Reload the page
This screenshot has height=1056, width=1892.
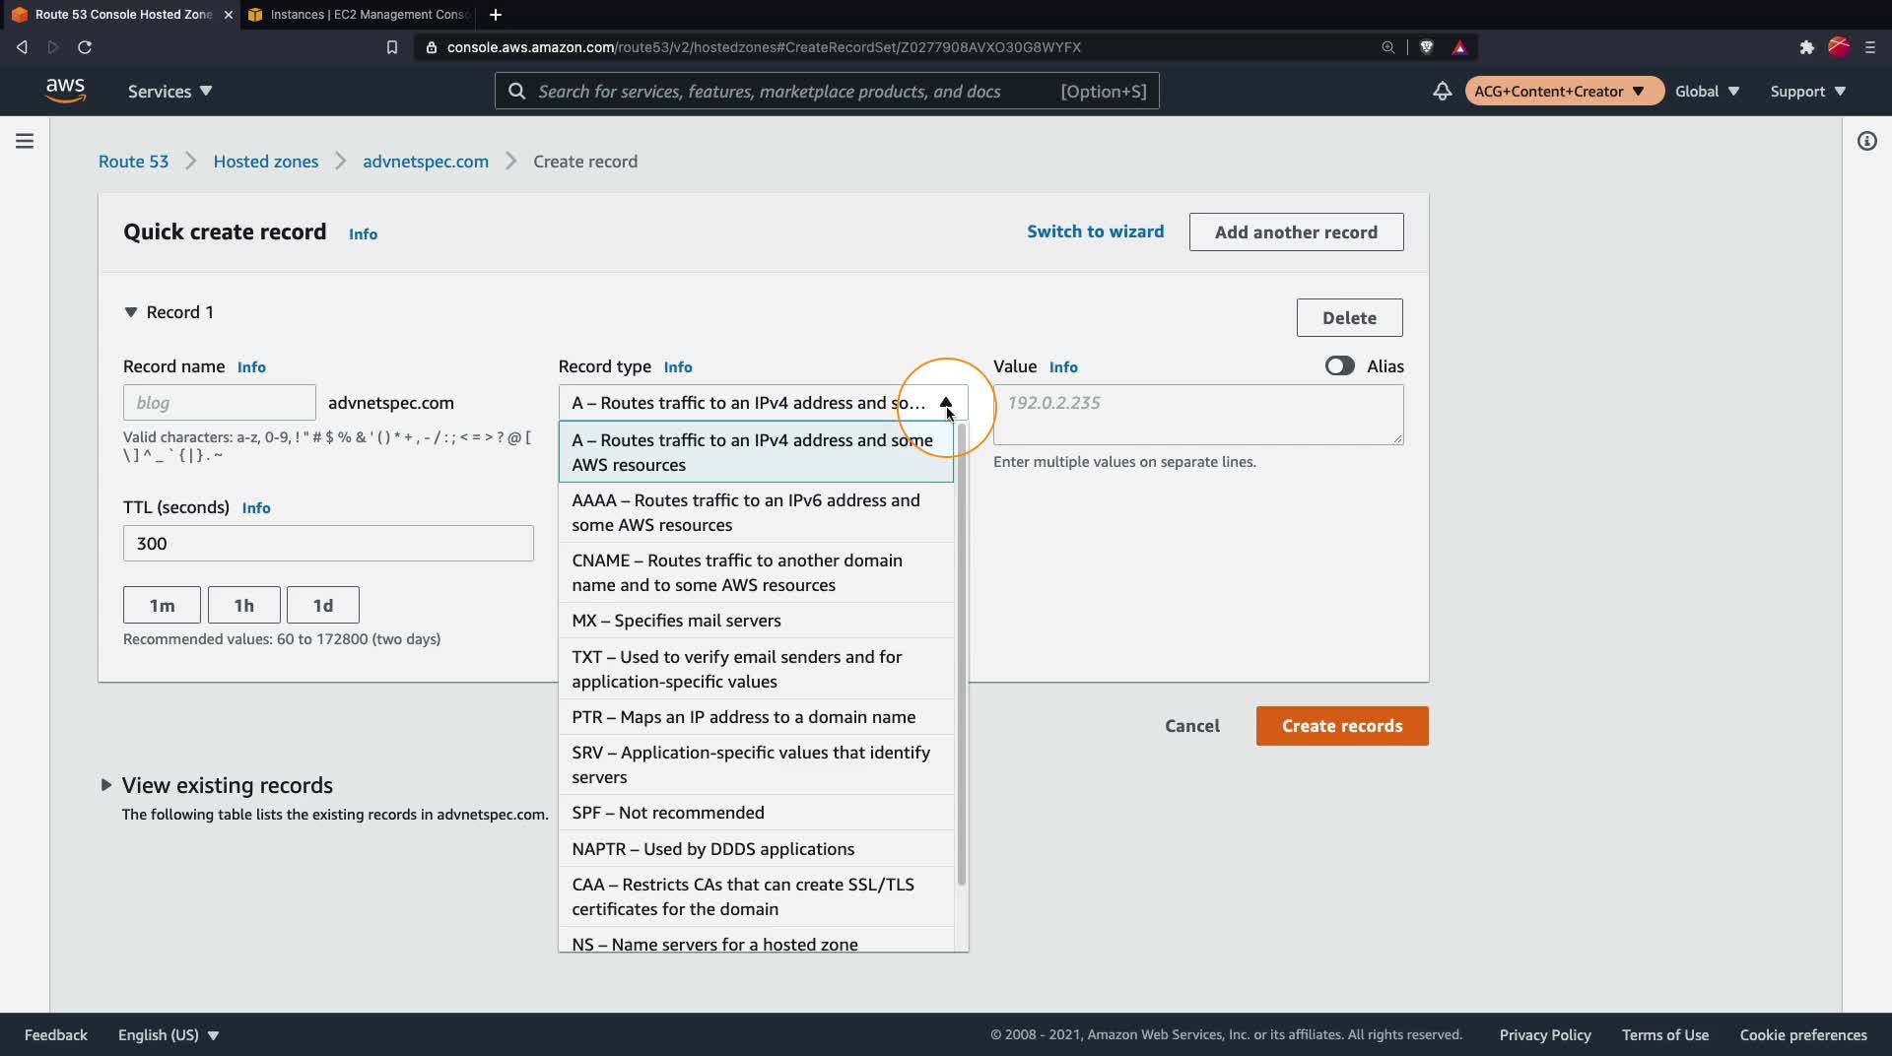pyautogui.click(x=85, y=47)
